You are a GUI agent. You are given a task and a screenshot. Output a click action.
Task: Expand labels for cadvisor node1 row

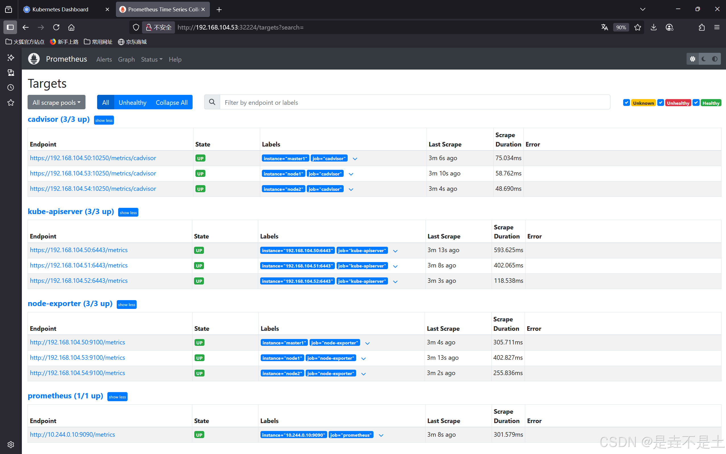point(351,174)
